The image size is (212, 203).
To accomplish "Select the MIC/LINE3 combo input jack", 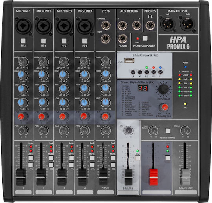I will (64, 26).
